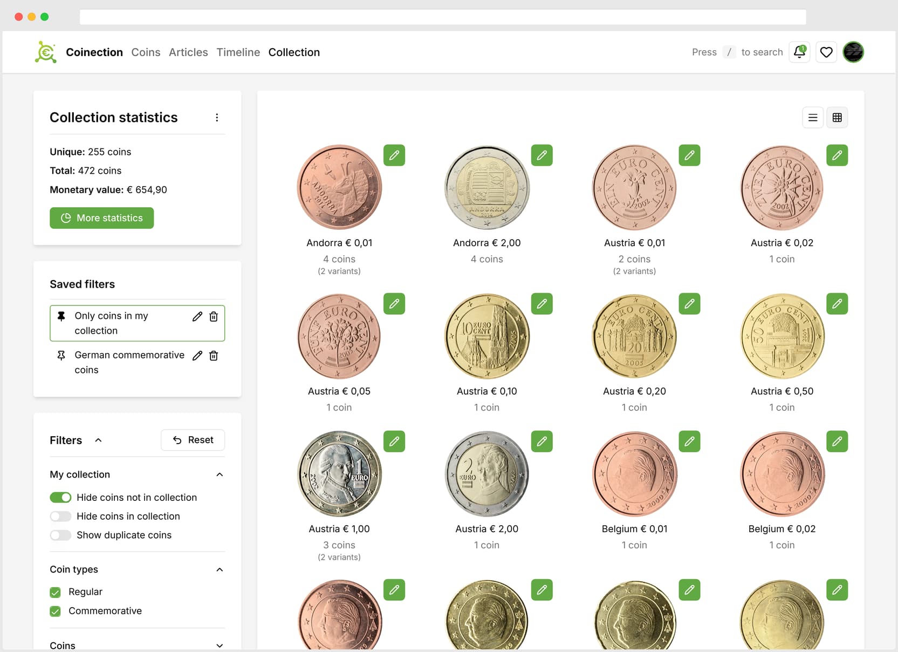Collapse the Coin types section

point(220,570)
